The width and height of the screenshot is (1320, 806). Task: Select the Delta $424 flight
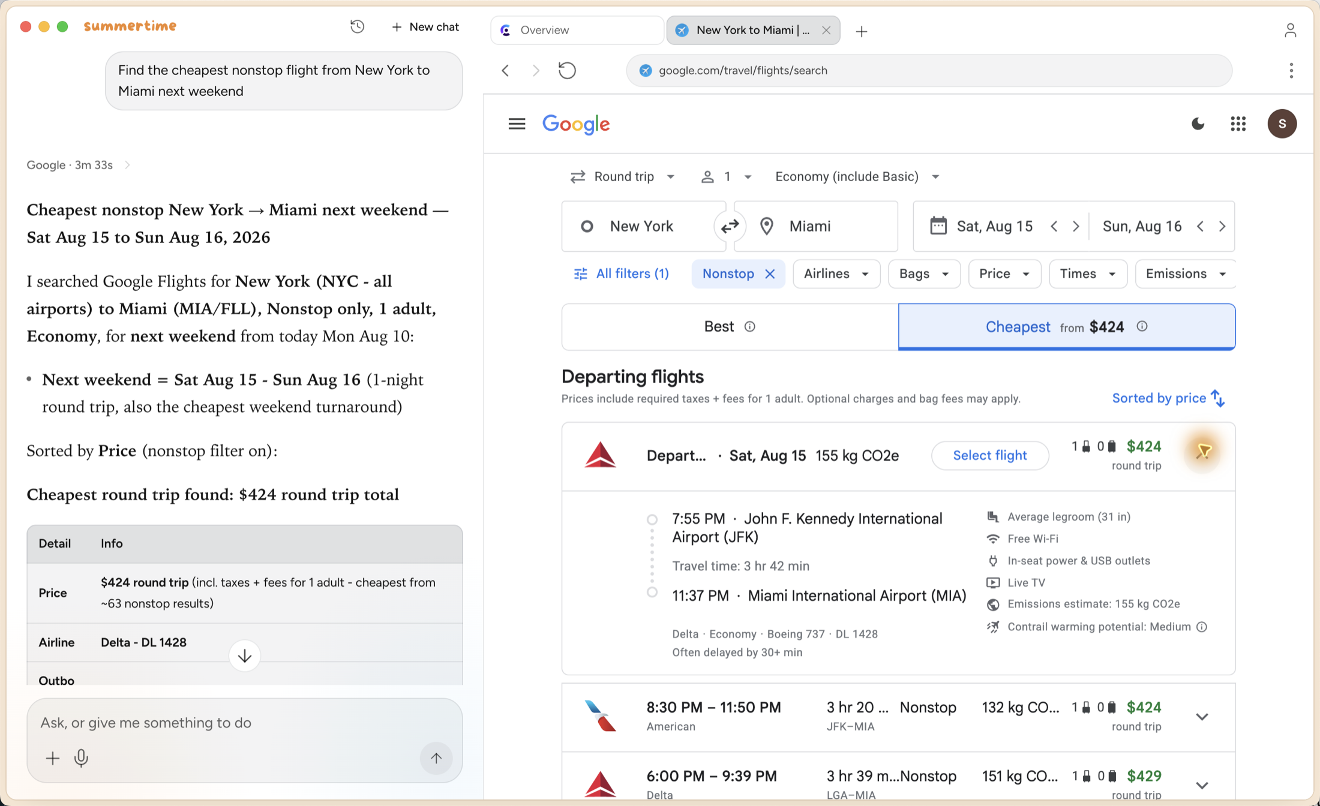click(990, 456)
